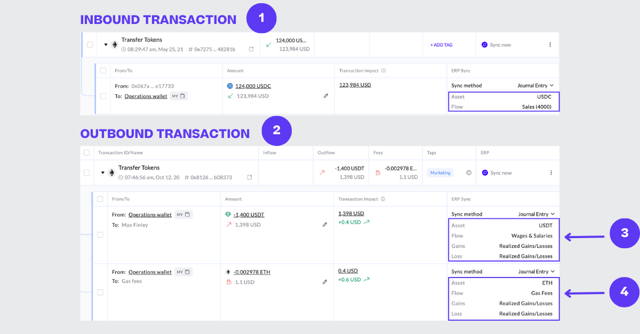Open kebab menu of the inbound Transfer Tokens row
This screenshot has width=640, height=334.
(550, 45)
